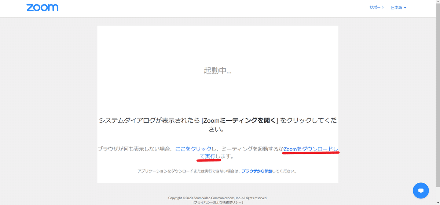Click the 起動中... status text
Screen dimensions: 440x205
[x=218, y=71]
